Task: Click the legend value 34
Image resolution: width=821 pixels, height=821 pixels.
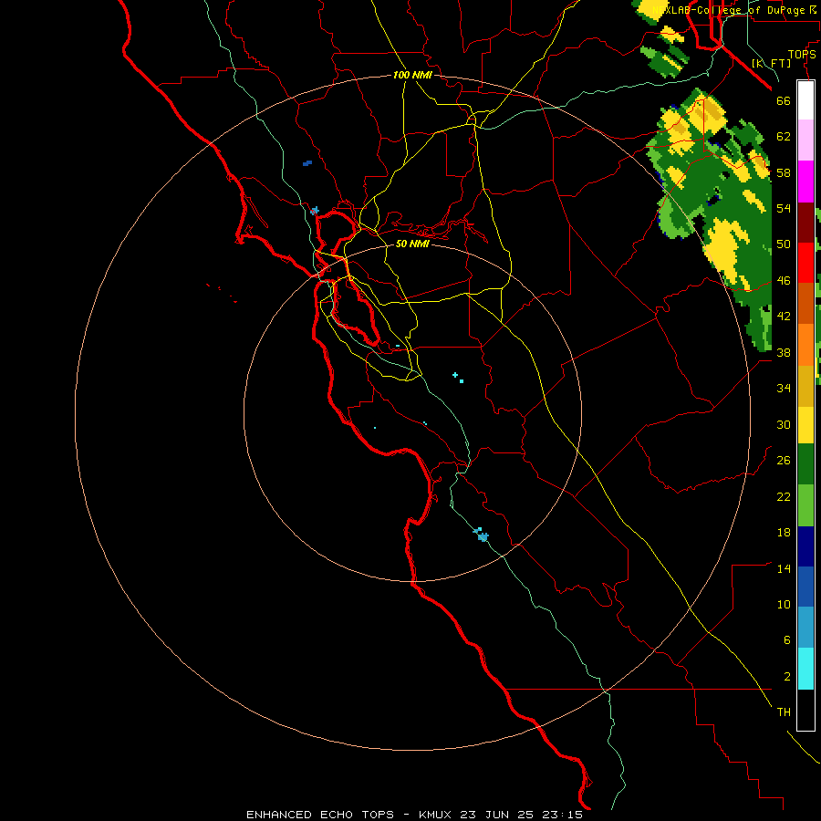Action: pos(784,389)
